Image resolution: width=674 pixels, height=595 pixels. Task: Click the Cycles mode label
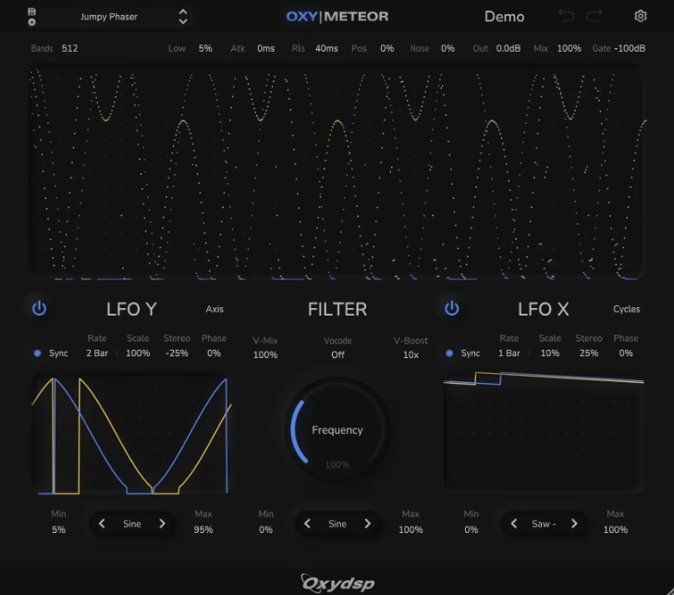(x=626, y=309)
